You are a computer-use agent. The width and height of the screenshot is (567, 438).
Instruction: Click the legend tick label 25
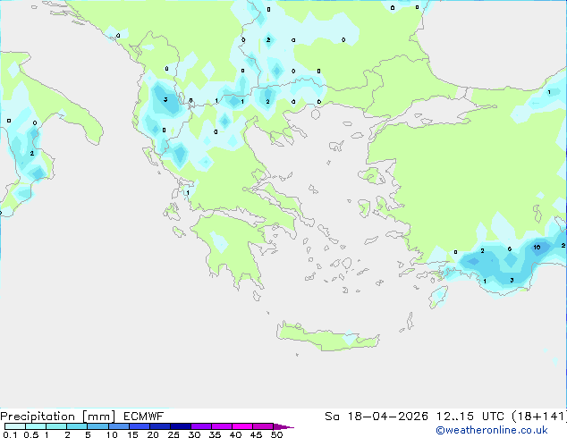(x=173, y=435)
